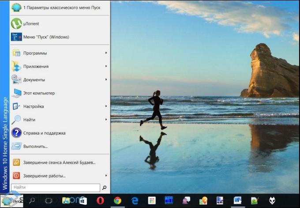Image resolution: width=300 pixels, height=208 pixels.
Task: Open the Завершение работы options arrow
Action: pos(106,175)
